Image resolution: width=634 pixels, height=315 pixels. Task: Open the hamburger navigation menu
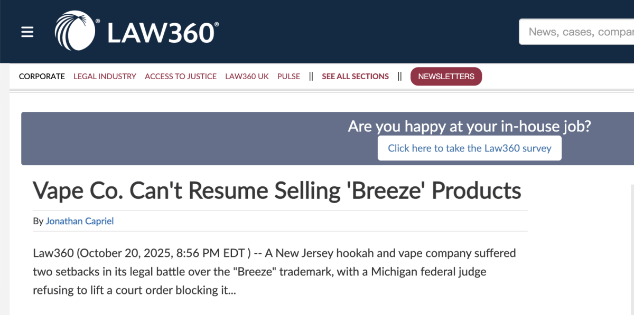[x=27, y=32]
